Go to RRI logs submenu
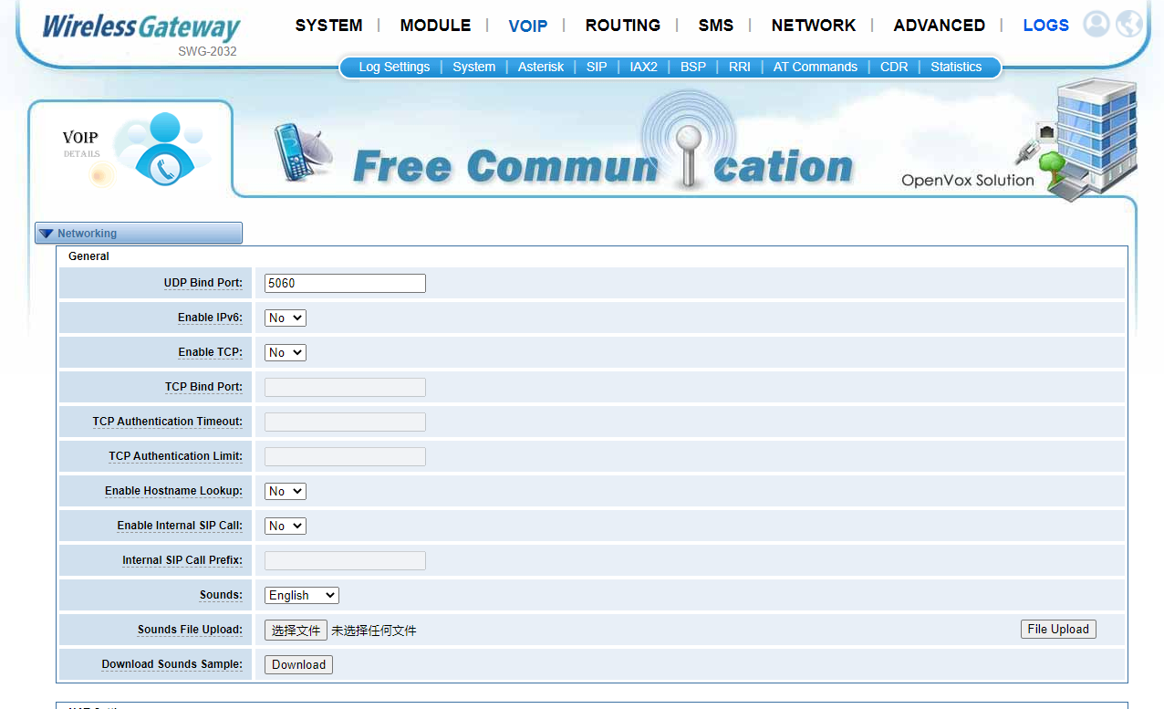This screenshot has width=1164, height=709. click(x=740, y=67)
